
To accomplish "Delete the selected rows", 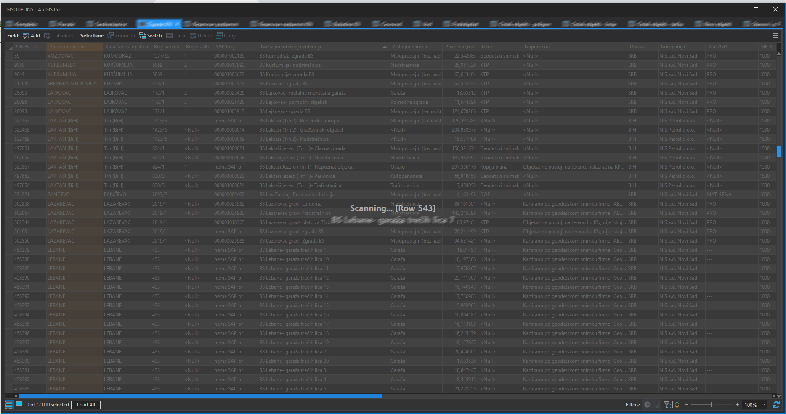I will coord(201,36).
